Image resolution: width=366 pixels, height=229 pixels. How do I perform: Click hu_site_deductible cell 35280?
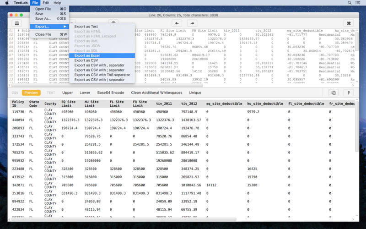(252, 185)
